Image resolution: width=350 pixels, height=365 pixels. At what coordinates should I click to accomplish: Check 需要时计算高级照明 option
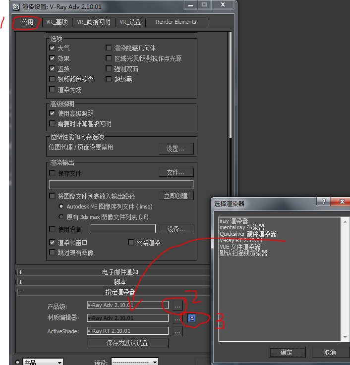coord(52,123)
